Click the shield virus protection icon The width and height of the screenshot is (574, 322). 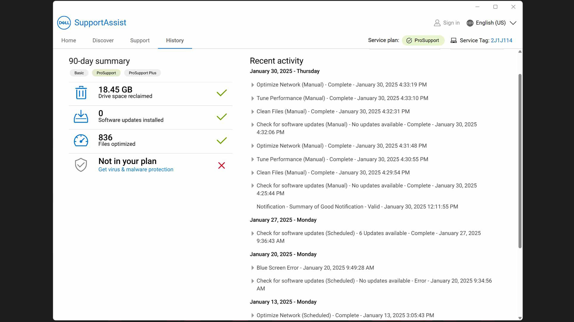81,165
